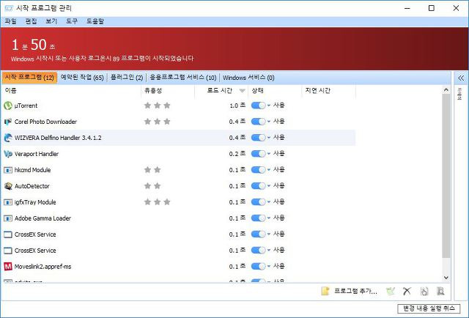Open Veraport Handler status dropdown arrow
The width and height of the screenshot is (469, 318).
[269, 154]
